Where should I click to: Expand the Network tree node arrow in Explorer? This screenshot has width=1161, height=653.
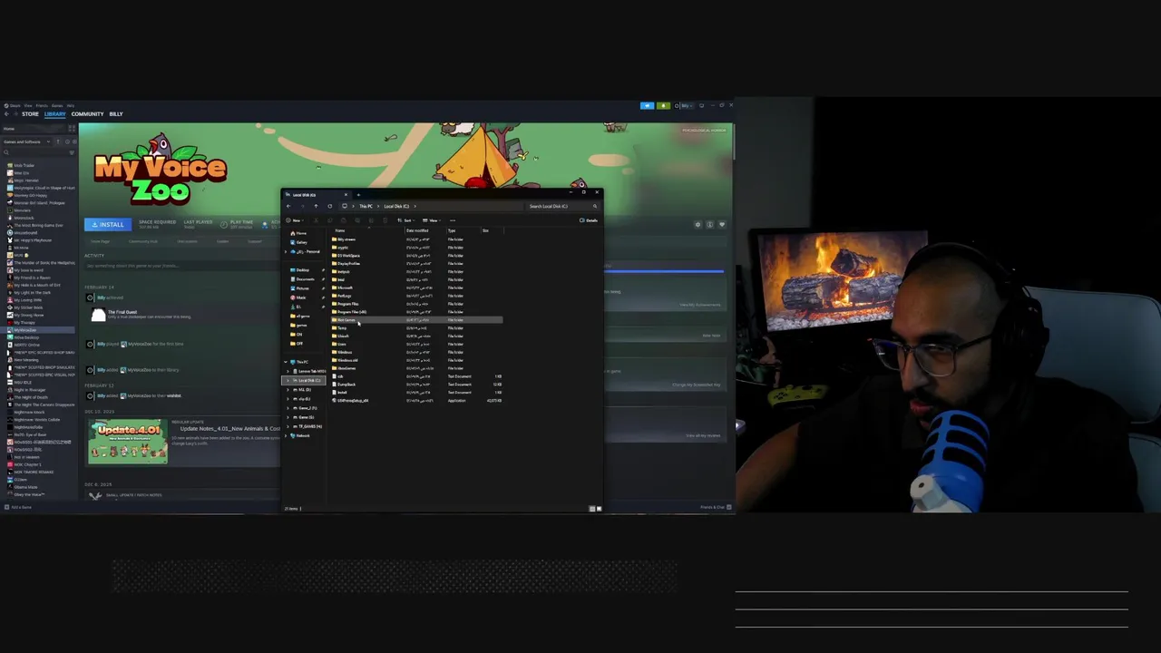(286, 435)
